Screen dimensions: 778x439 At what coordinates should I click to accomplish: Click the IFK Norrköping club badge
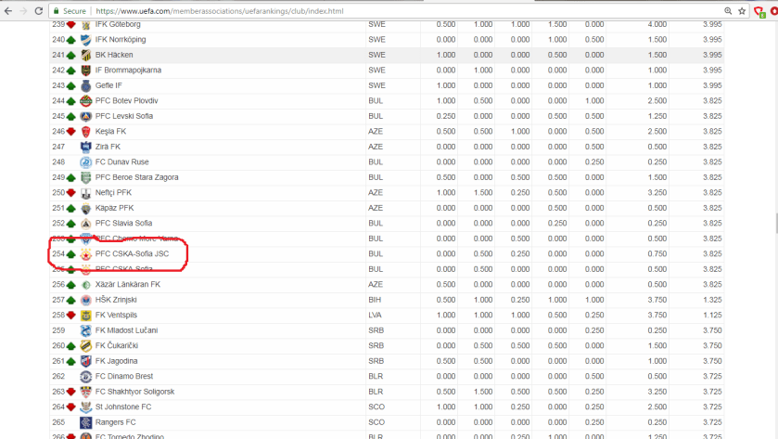85,40
